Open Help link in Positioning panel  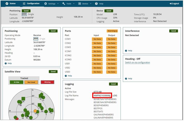point(10,63)
